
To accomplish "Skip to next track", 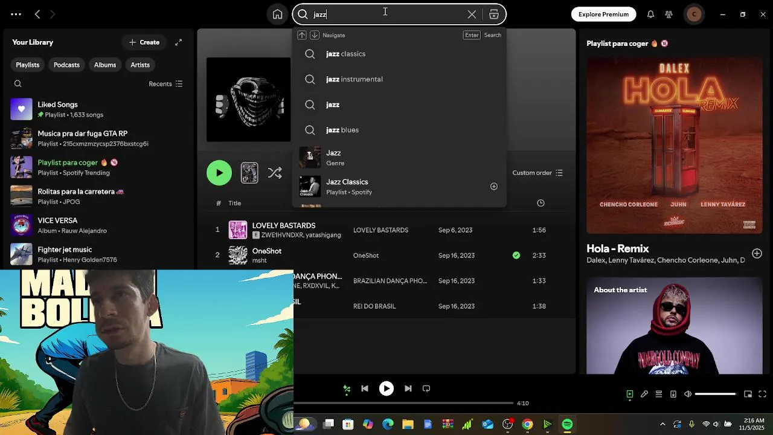I will (408, 388).
